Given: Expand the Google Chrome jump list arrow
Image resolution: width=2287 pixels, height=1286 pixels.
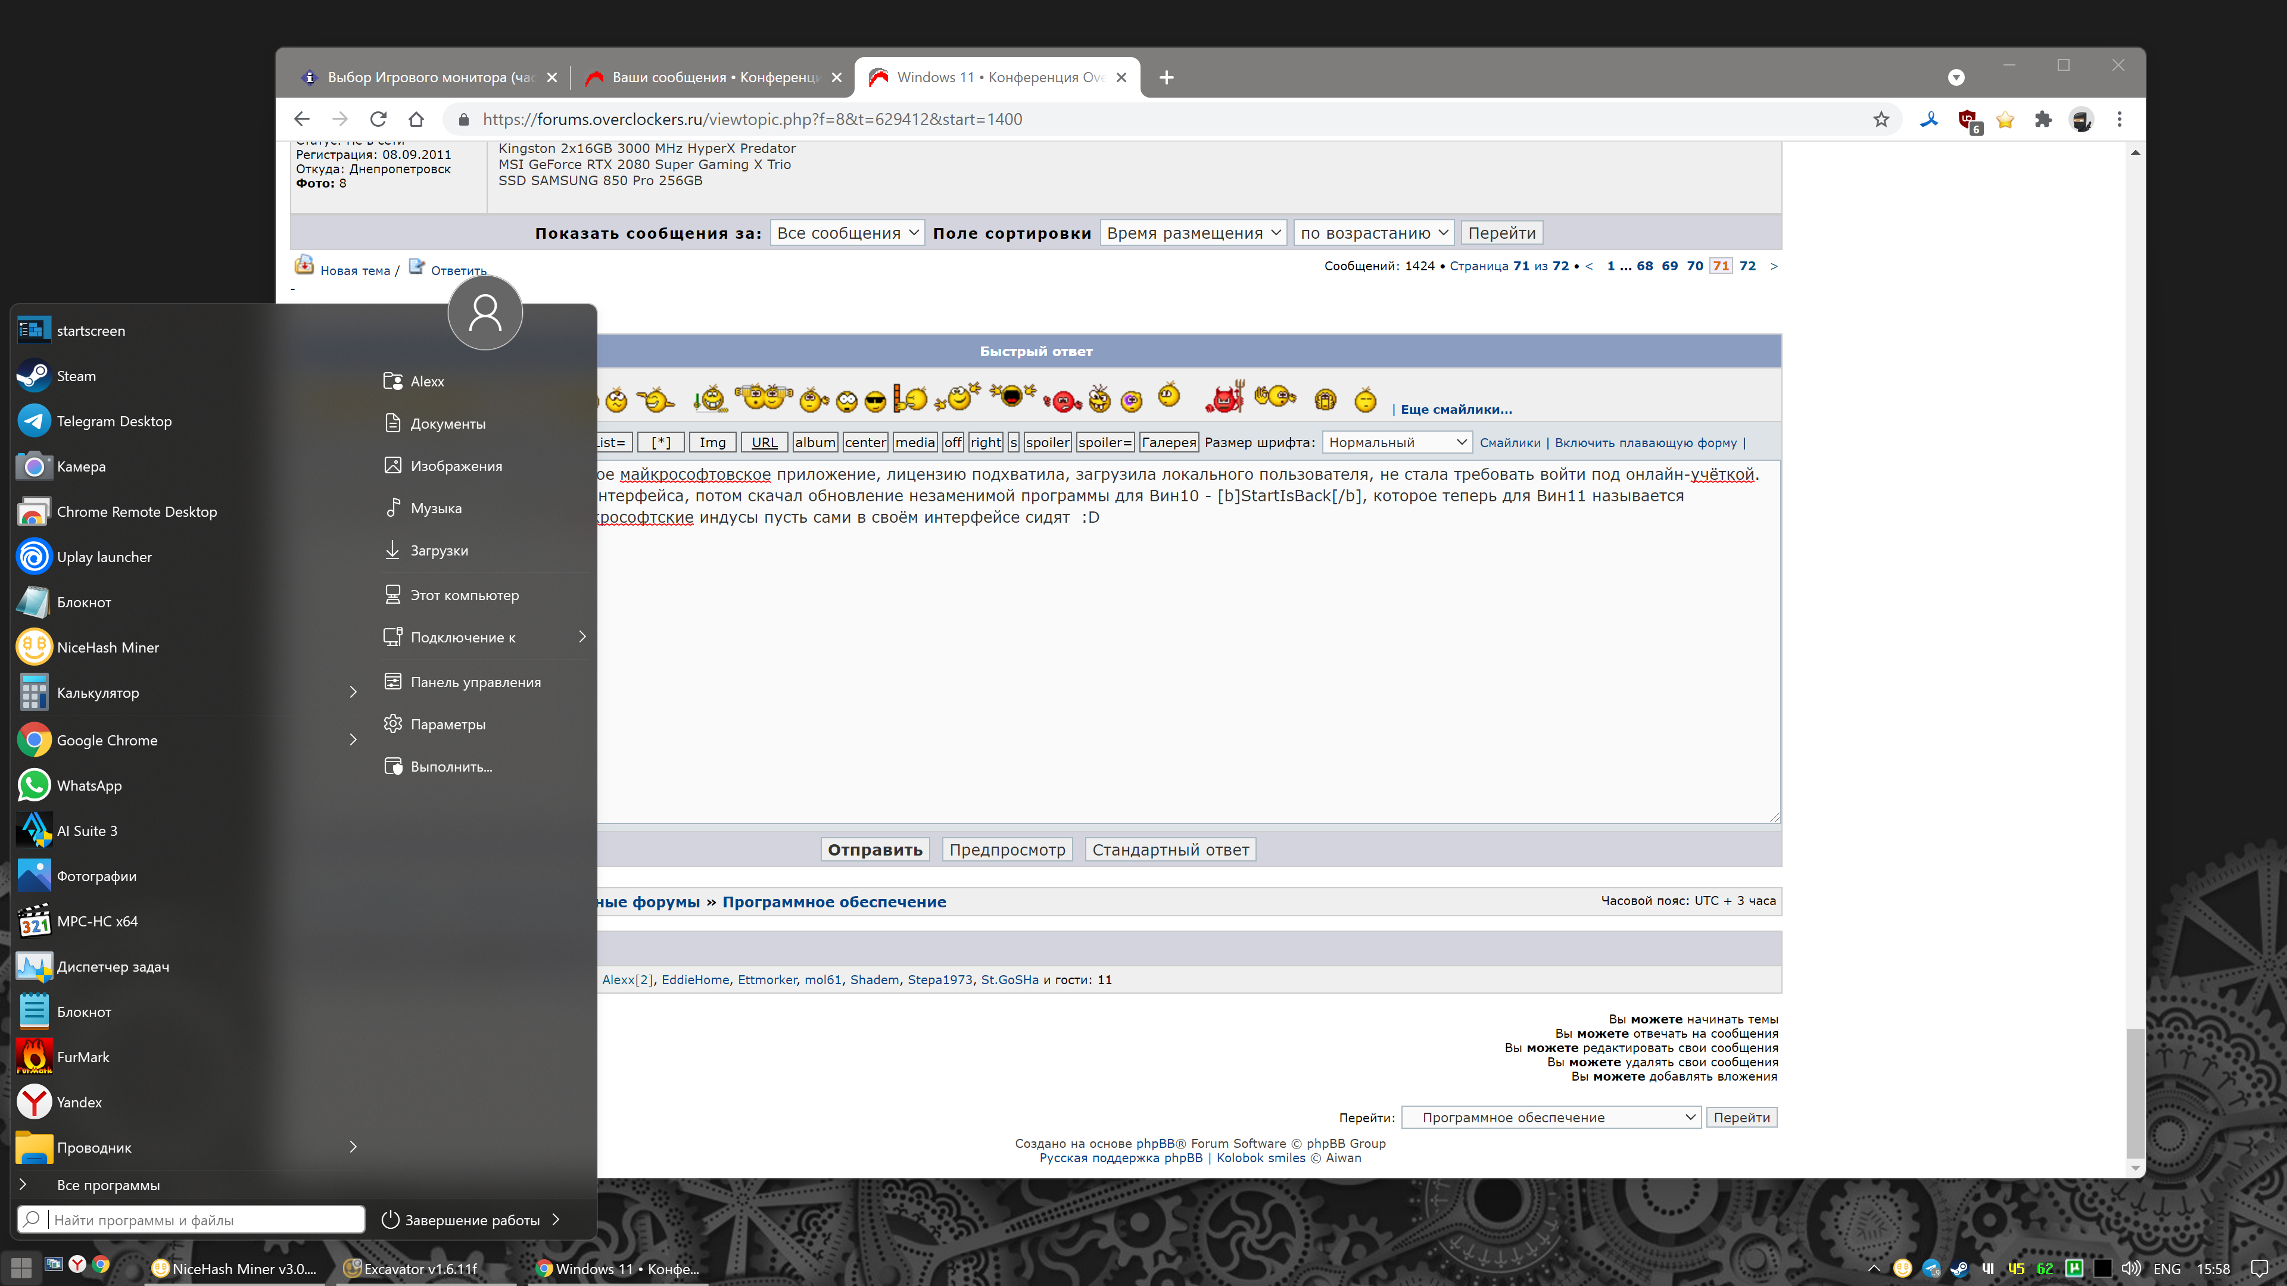Looking at the screenshot, I should click(x=353, y=739).
